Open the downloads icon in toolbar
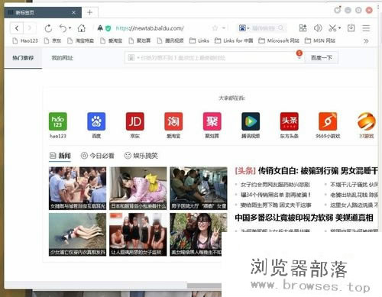The image size is (382, 297). pos(351,28)
